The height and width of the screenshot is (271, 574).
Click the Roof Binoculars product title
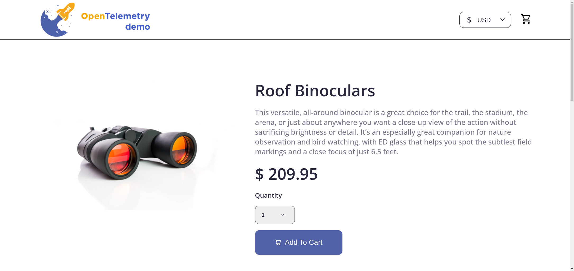(315, 91)
